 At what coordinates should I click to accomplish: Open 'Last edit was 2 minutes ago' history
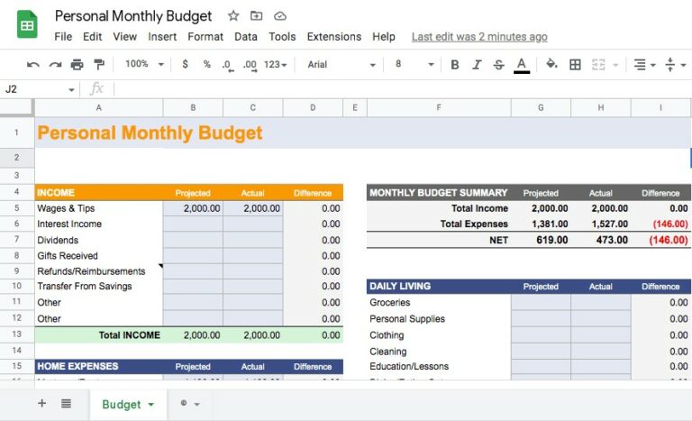pos(479,37)
